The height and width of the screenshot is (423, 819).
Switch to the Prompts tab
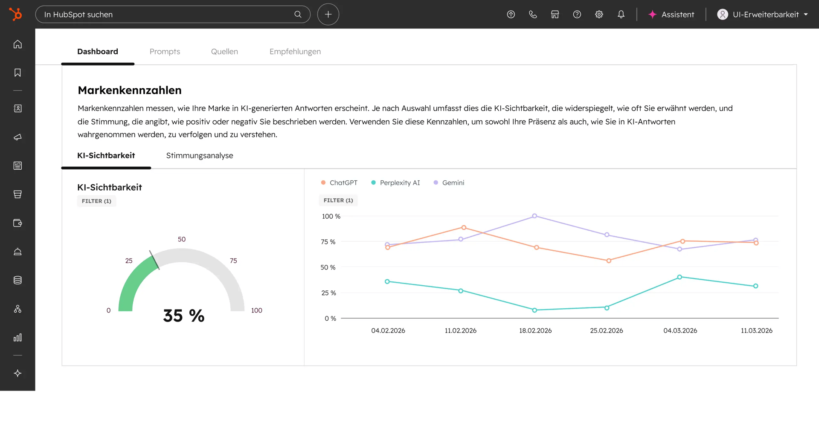click(165, 51)
